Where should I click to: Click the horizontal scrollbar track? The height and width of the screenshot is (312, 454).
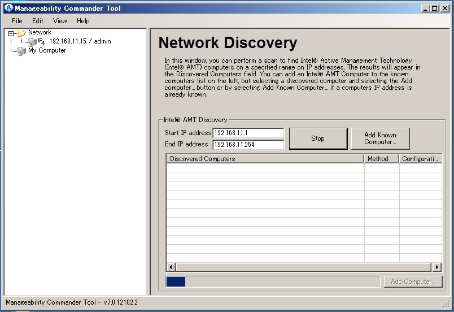[303, 267]
